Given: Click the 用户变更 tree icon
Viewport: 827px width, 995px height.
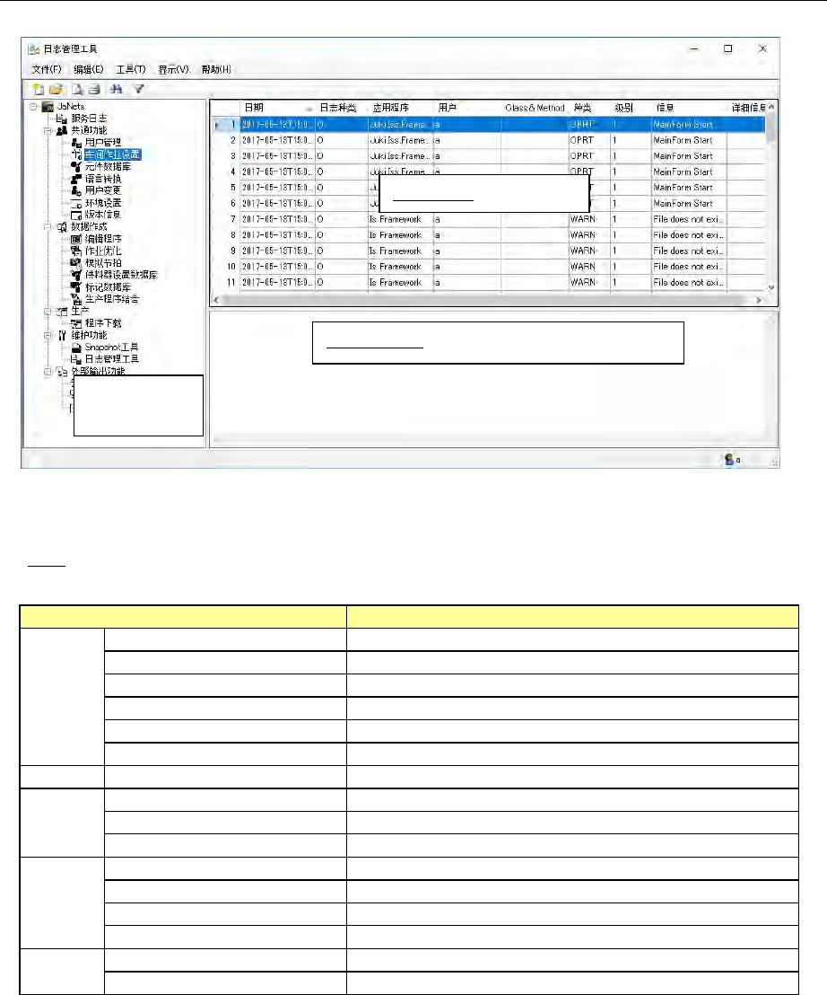Looking at the screenshot, I should 76,190.
